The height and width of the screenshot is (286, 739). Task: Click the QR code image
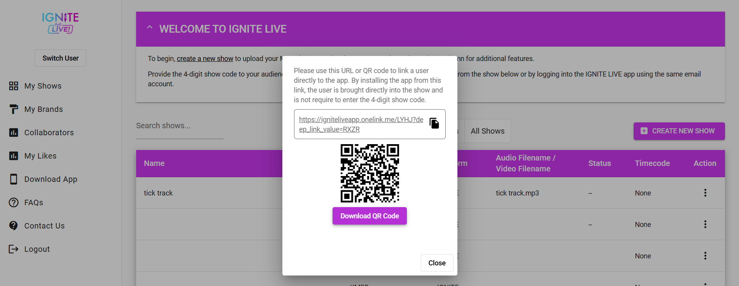pos(369,173)
